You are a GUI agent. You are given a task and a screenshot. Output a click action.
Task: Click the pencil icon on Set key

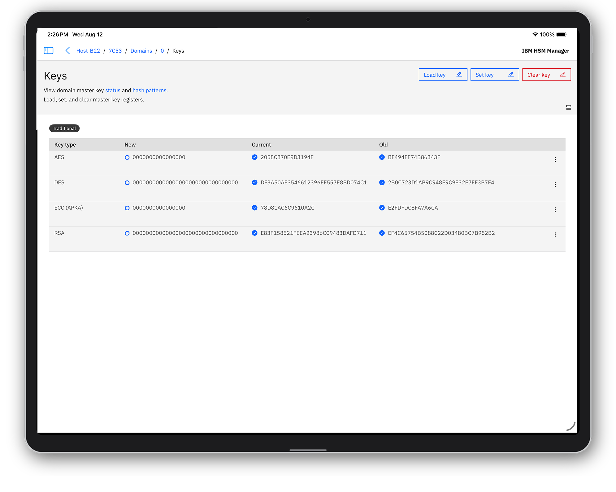pos(511,75)
